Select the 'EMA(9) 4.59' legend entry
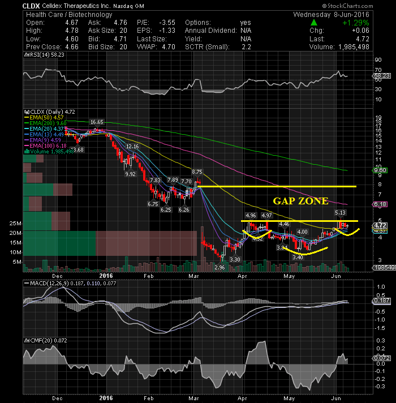This screenshot has height=403, width=396. [x=42, y=140]
